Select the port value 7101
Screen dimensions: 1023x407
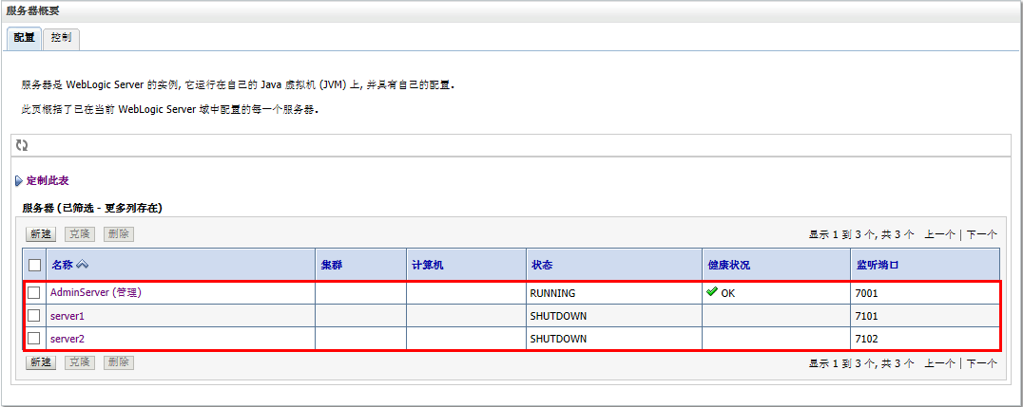[x=866, y=316]
